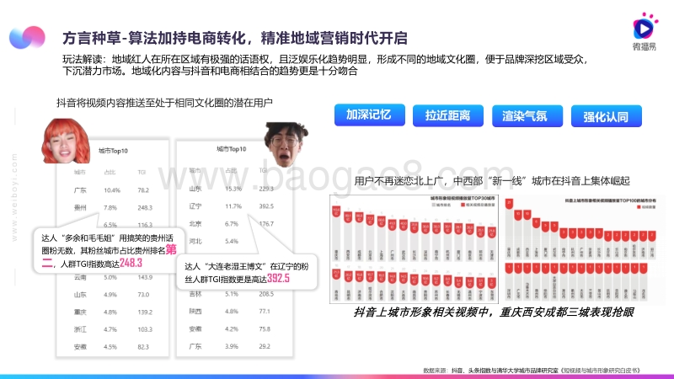This screenshot has height=379, width=674.
Task: Click the 11.7% share cell
Action: pyautogui.click(x=233, y=206)
